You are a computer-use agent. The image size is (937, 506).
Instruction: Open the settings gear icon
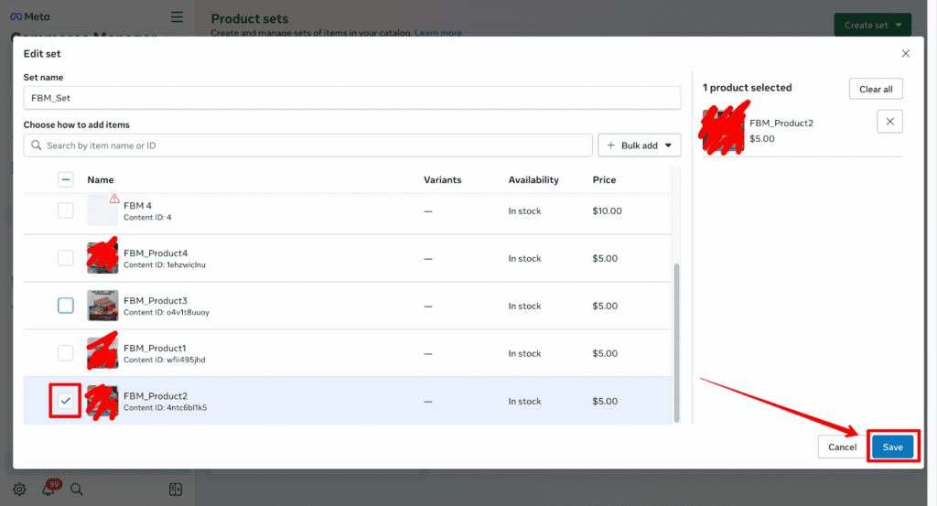point(19,490)
